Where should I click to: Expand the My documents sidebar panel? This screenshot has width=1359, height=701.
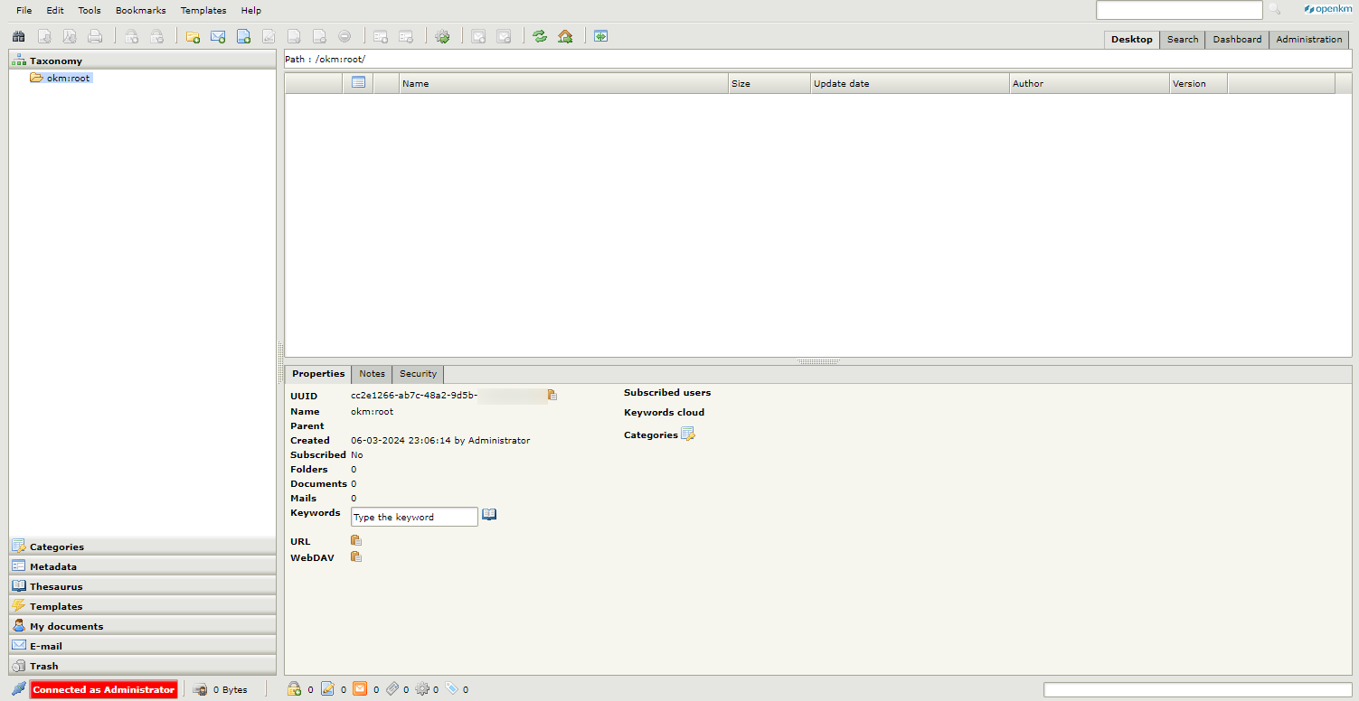[66, 626]
